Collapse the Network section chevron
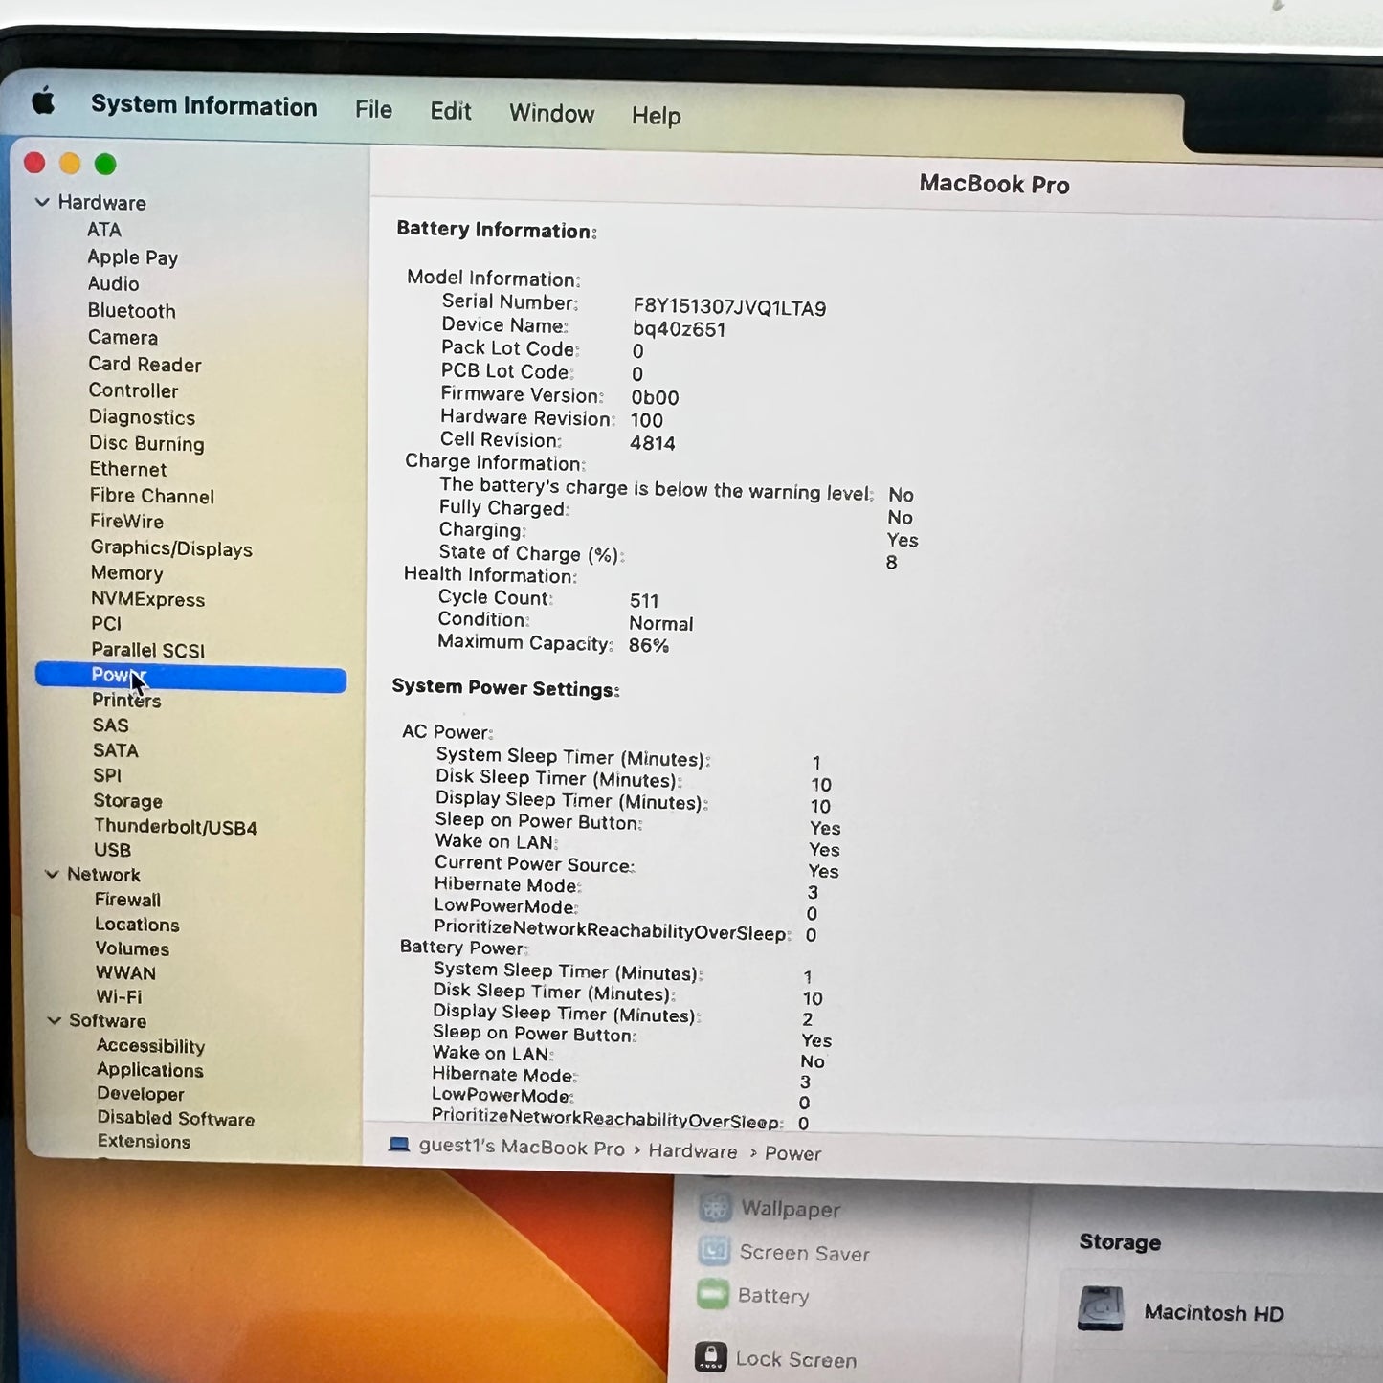The height and width of the screenshot is (1383, 1383). [x=52, y=874]
